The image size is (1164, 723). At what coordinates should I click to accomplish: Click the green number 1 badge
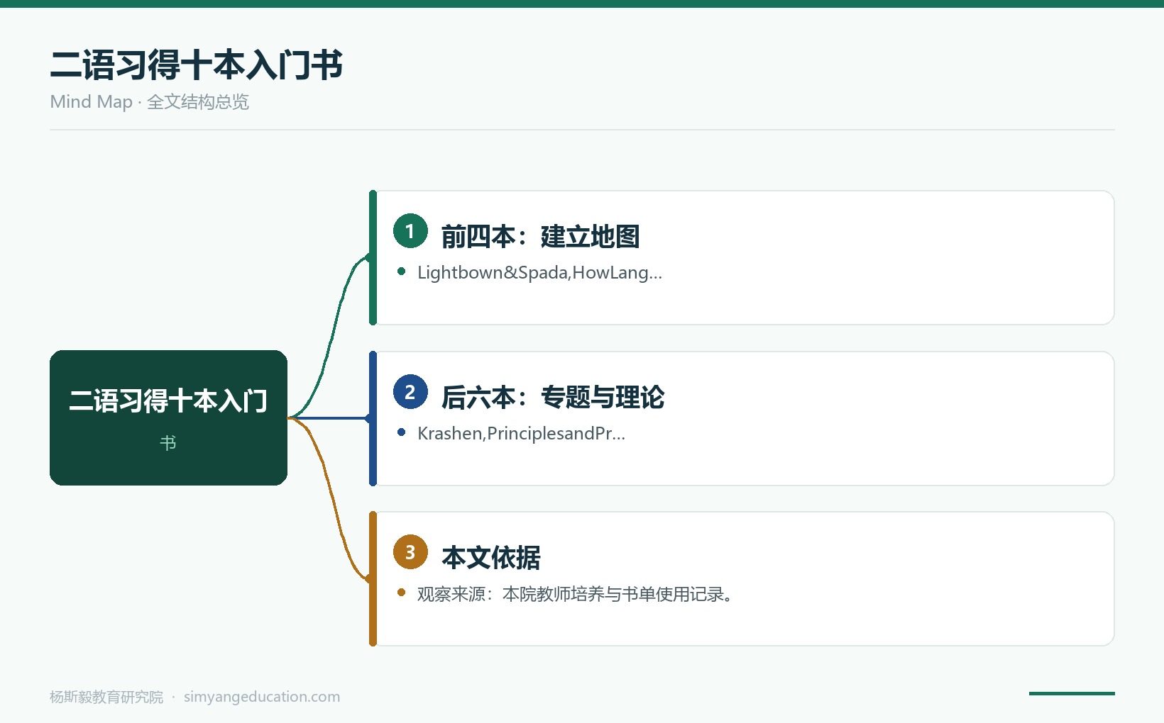pyautogui.click(x=410, y=231)
